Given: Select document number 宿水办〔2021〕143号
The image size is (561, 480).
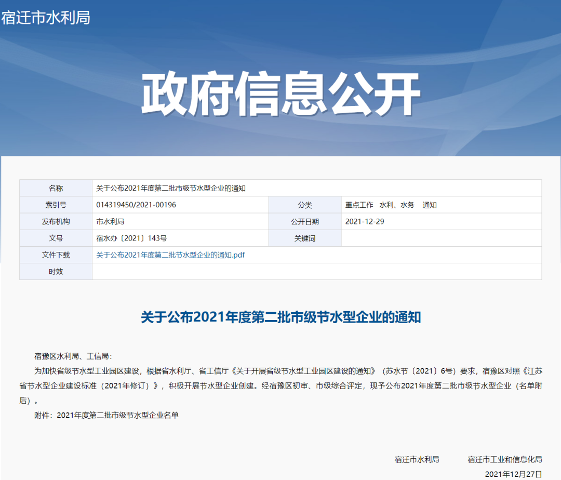Looking at the screenshot, I should coord(131,238).
